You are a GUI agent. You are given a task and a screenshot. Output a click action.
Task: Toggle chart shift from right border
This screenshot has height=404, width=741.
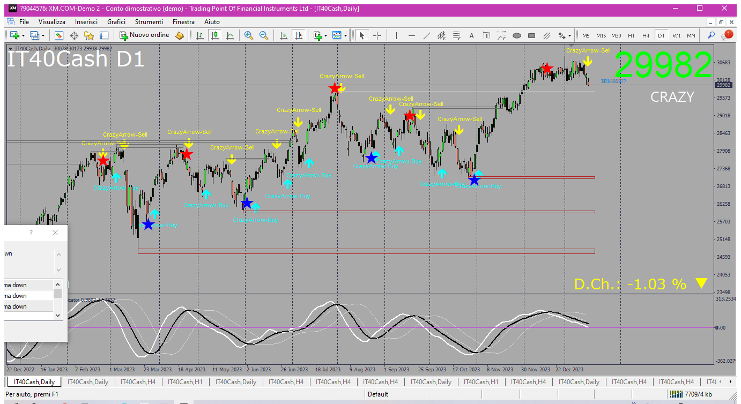coord(299,35)
